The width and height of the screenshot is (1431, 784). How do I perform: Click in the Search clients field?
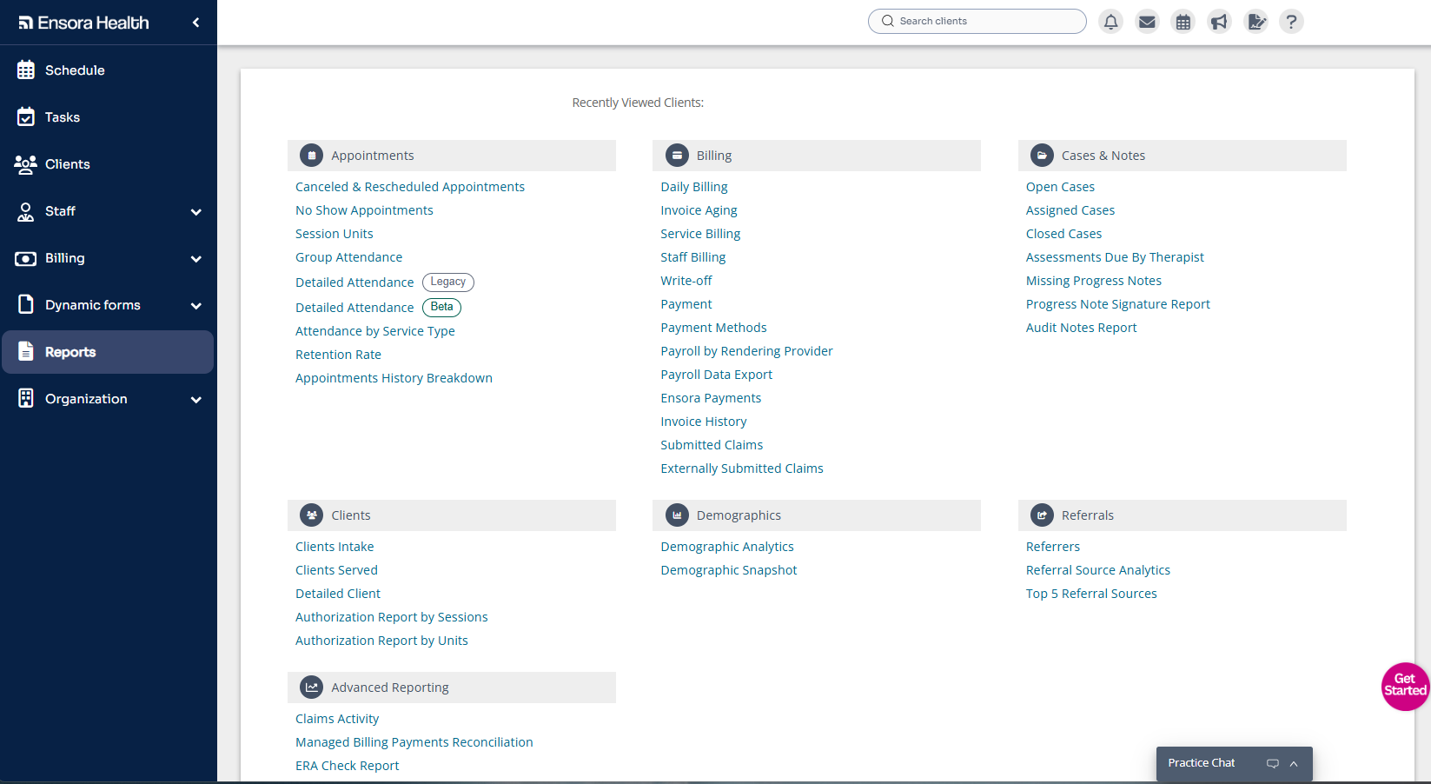977,21
